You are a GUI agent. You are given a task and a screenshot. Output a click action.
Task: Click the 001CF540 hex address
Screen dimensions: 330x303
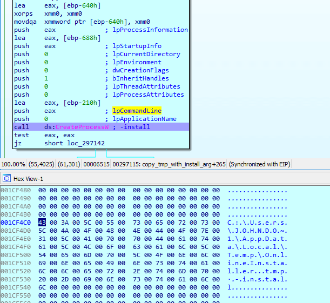point(16,287)
